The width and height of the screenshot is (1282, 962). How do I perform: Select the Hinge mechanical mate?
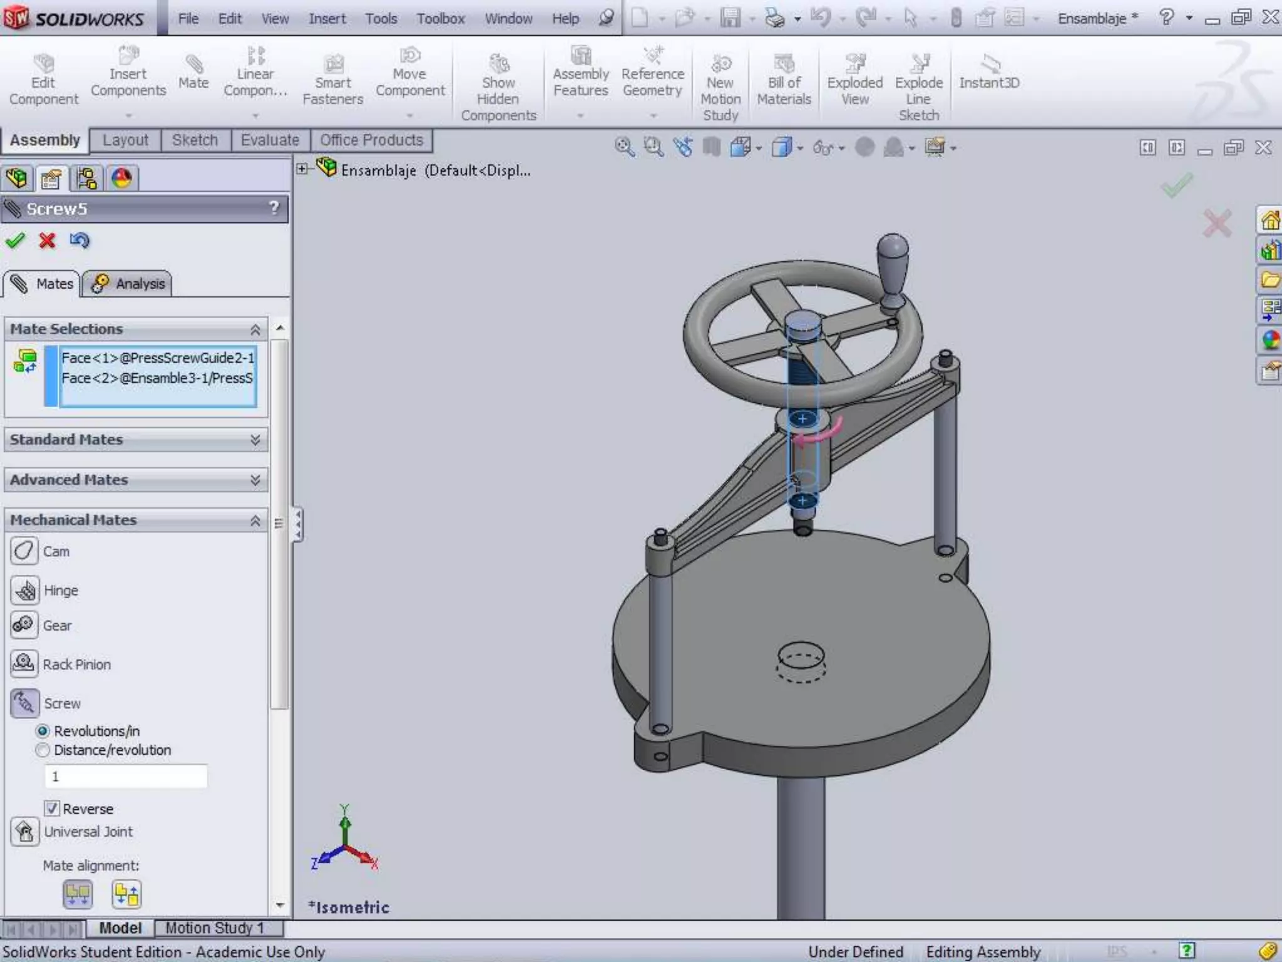click(24, 591)
